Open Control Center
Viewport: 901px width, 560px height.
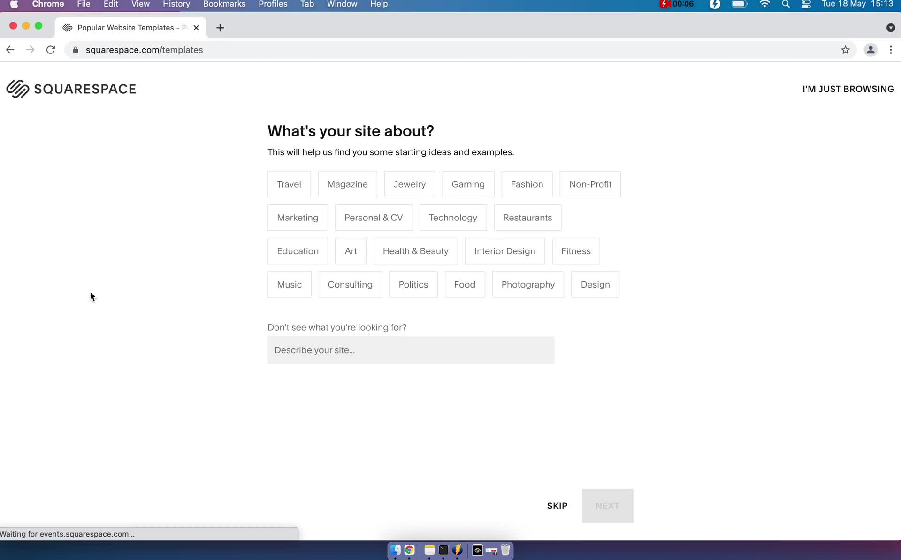click(806, 4)
